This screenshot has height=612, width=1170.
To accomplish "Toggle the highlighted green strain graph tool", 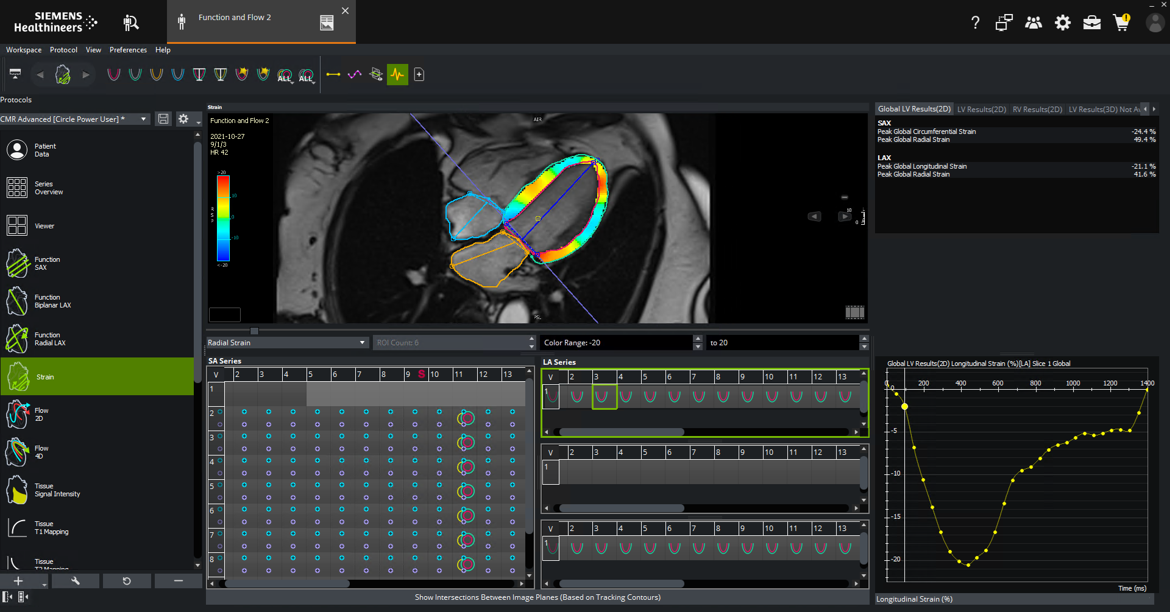I will [397, 74].
